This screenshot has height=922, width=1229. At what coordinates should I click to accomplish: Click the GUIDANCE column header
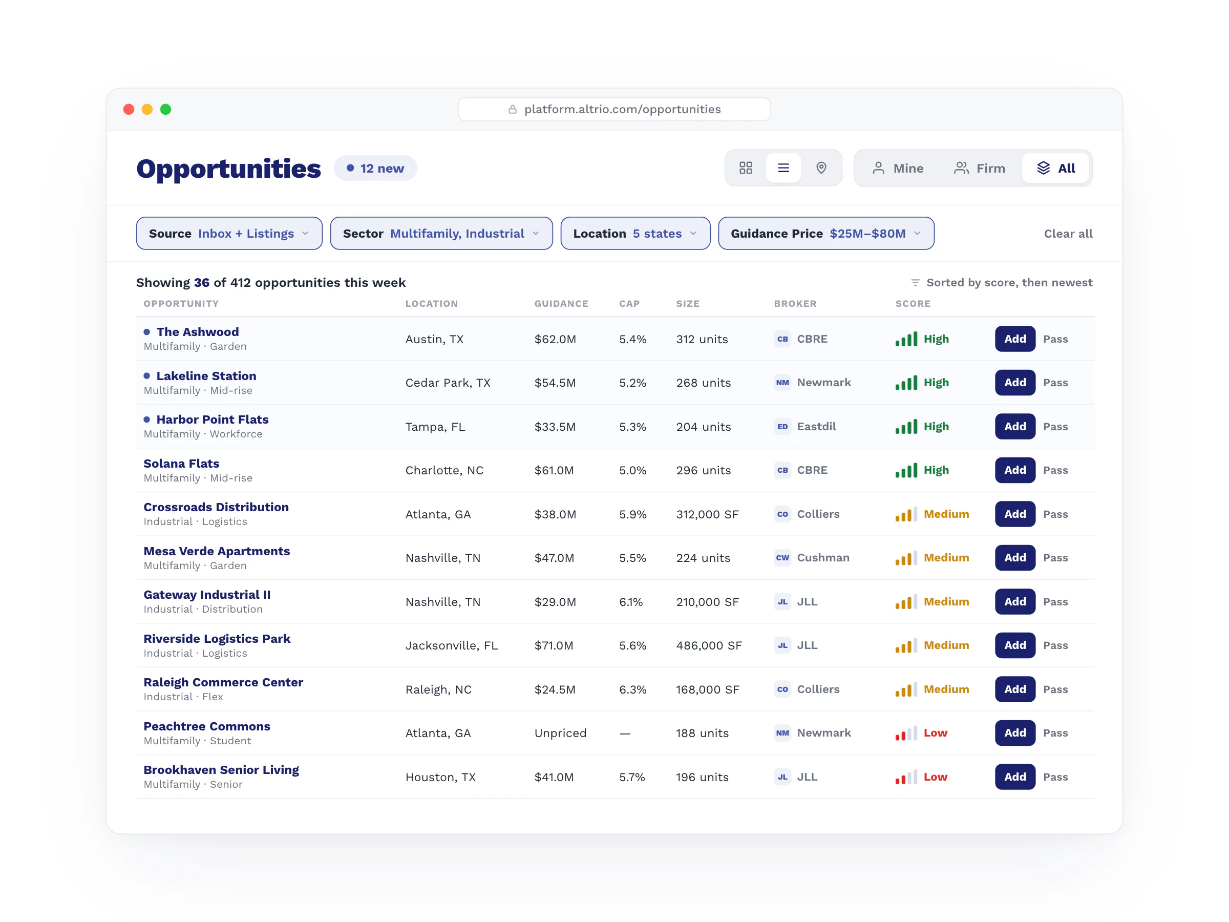561,303
